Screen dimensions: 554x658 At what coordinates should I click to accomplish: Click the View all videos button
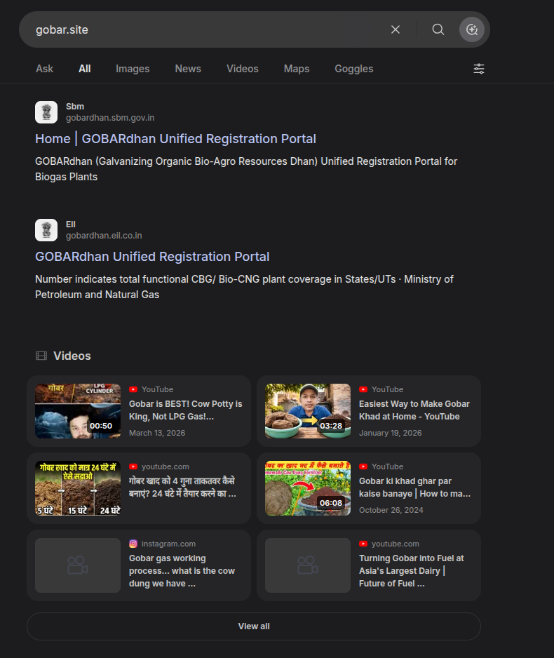pos(254,626)
